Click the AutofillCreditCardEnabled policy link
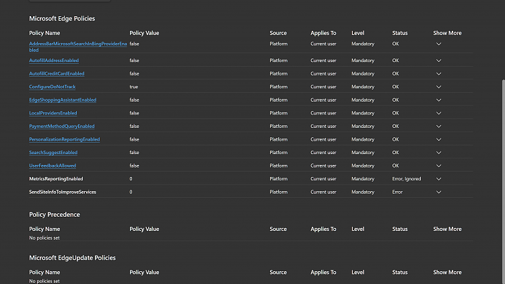505x284 pixels. (57, 73)
